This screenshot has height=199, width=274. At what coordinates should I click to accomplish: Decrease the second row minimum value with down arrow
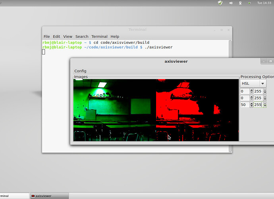[x=251, y=99]
